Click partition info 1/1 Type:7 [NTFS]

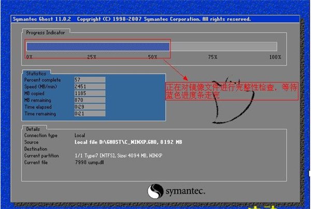tap(95, 156)
